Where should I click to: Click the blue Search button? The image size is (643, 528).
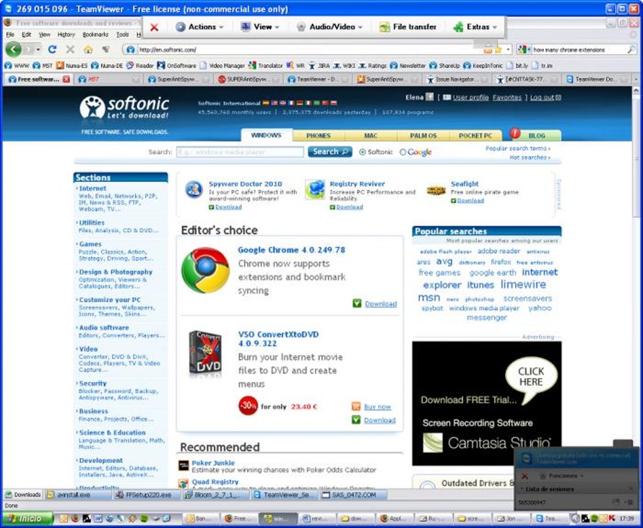point(330,152)
